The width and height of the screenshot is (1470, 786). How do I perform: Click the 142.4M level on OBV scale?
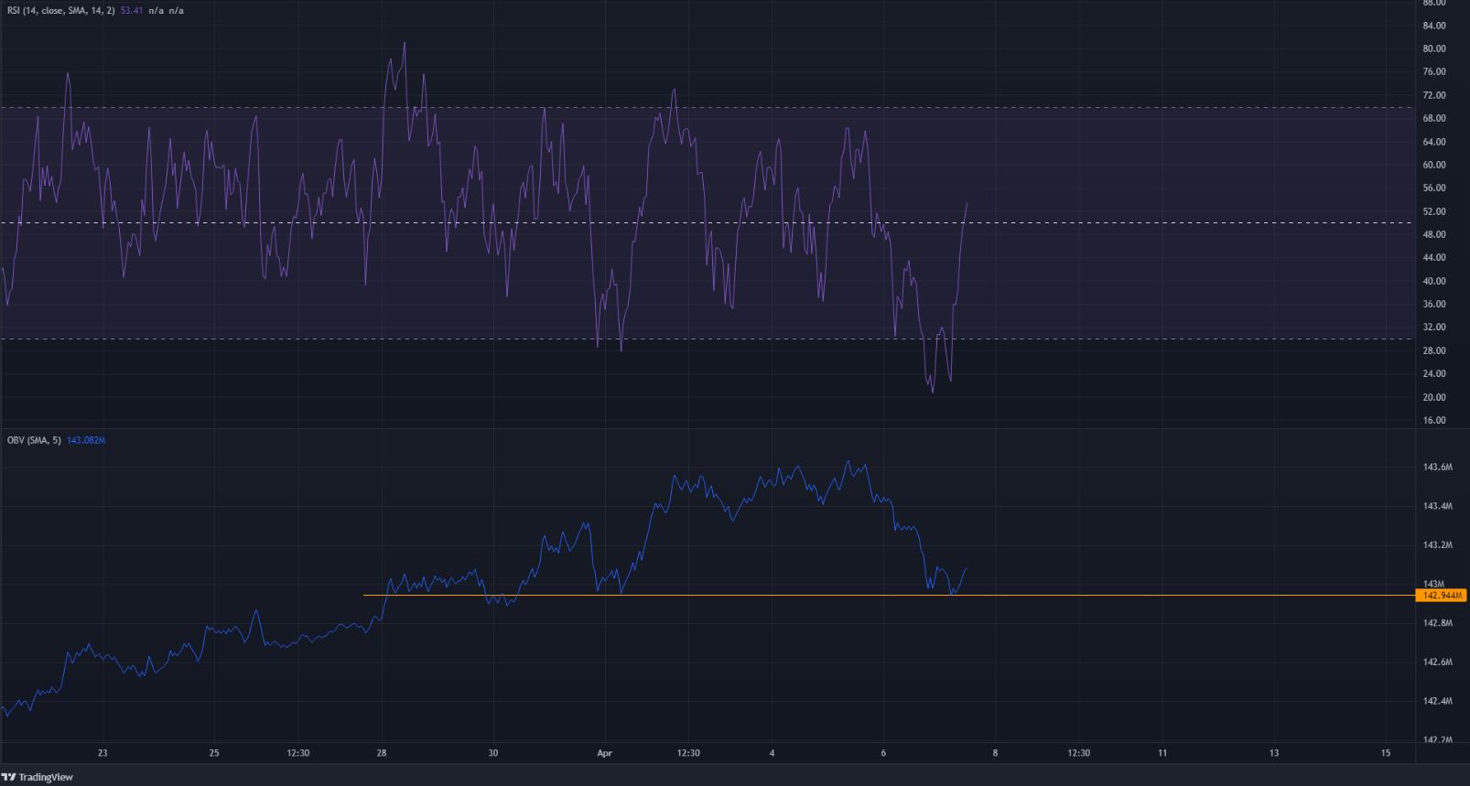coord(1438,701)
